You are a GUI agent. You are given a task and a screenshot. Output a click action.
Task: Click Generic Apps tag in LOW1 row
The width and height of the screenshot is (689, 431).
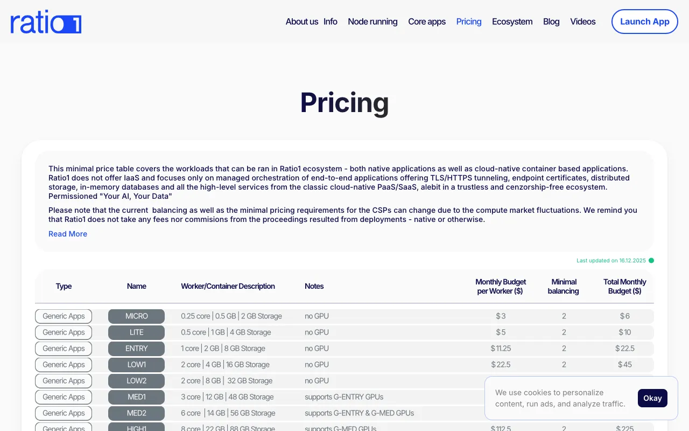[64, 365]
